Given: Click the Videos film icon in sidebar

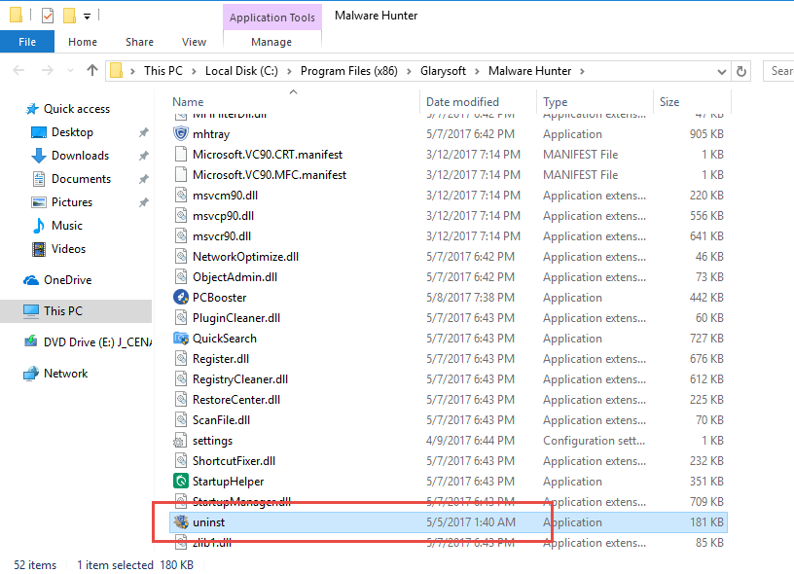Looking at the screenshot, I should click(x=39, y=249).
